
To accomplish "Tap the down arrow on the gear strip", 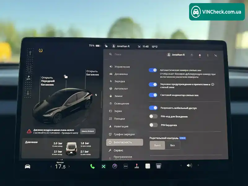I will [x=28, y=93].
